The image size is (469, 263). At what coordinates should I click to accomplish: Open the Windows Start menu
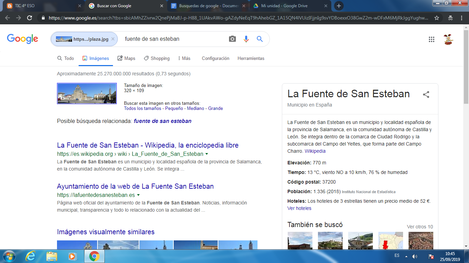click(x=9, y=256)
